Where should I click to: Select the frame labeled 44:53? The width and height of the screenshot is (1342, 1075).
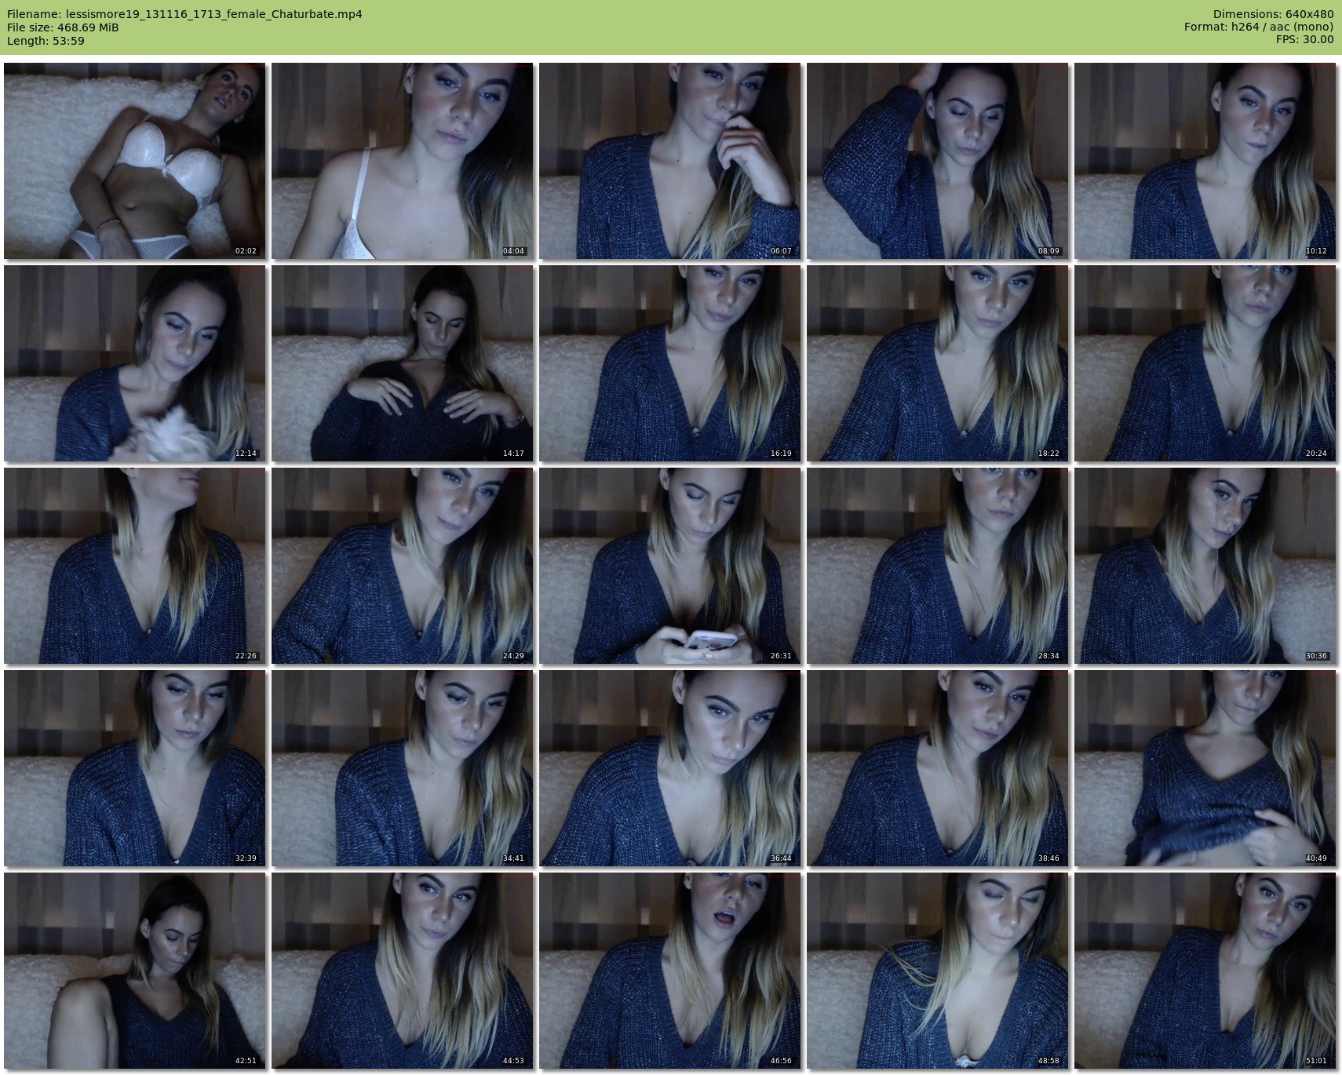(402, 971)
